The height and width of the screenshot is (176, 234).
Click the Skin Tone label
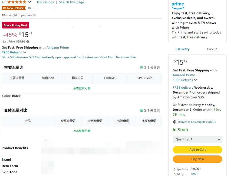point(9,172)
